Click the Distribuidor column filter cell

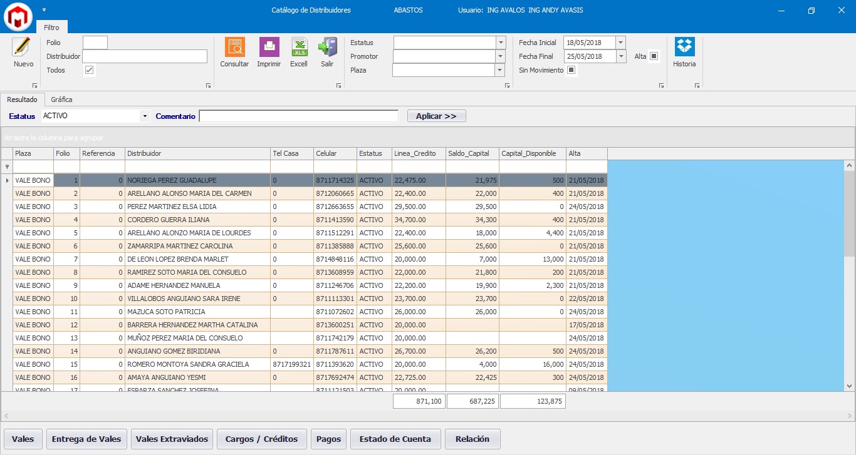[x=197, y=166]
